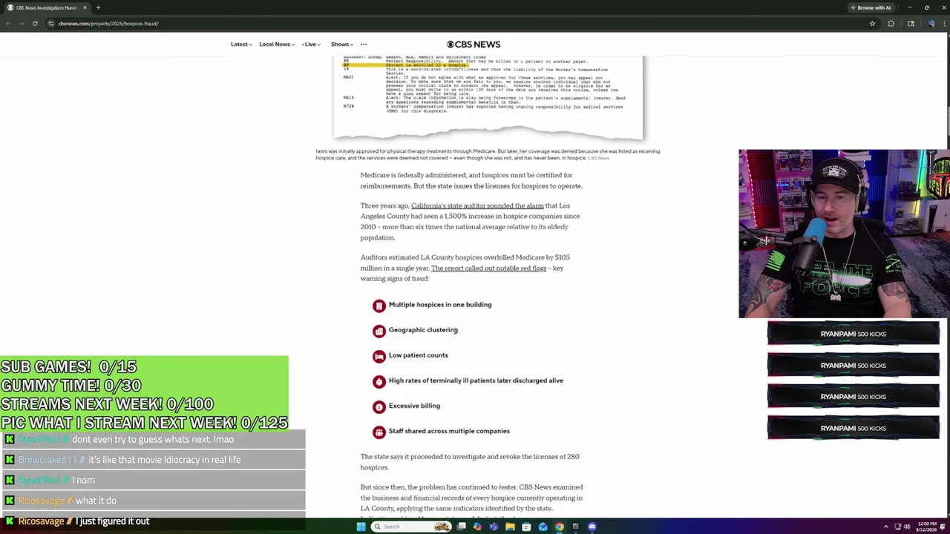Viewport: 950px width, 534px height.
Task: Select the text Low patient counts
Action: click(x=418, y=355)
